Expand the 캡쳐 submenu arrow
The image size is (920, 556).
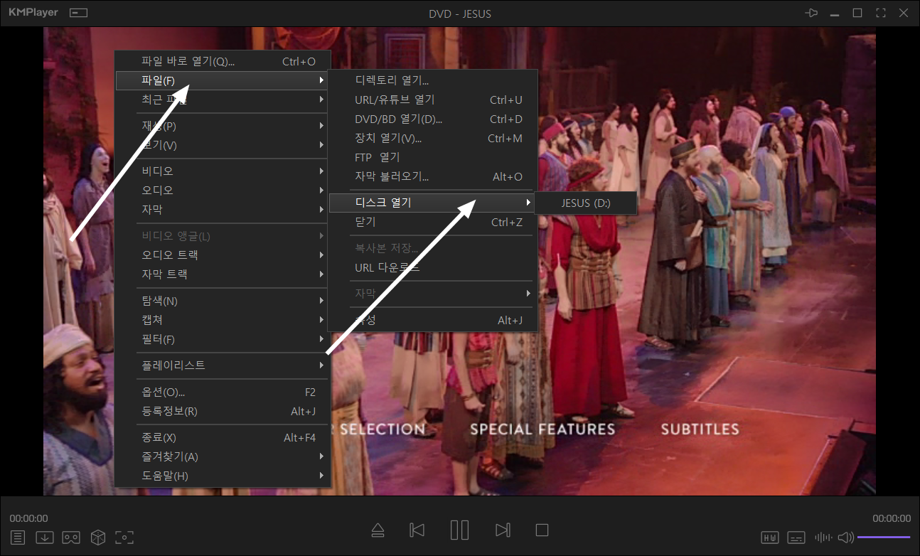pyautogui.click(x=321, y=320)
